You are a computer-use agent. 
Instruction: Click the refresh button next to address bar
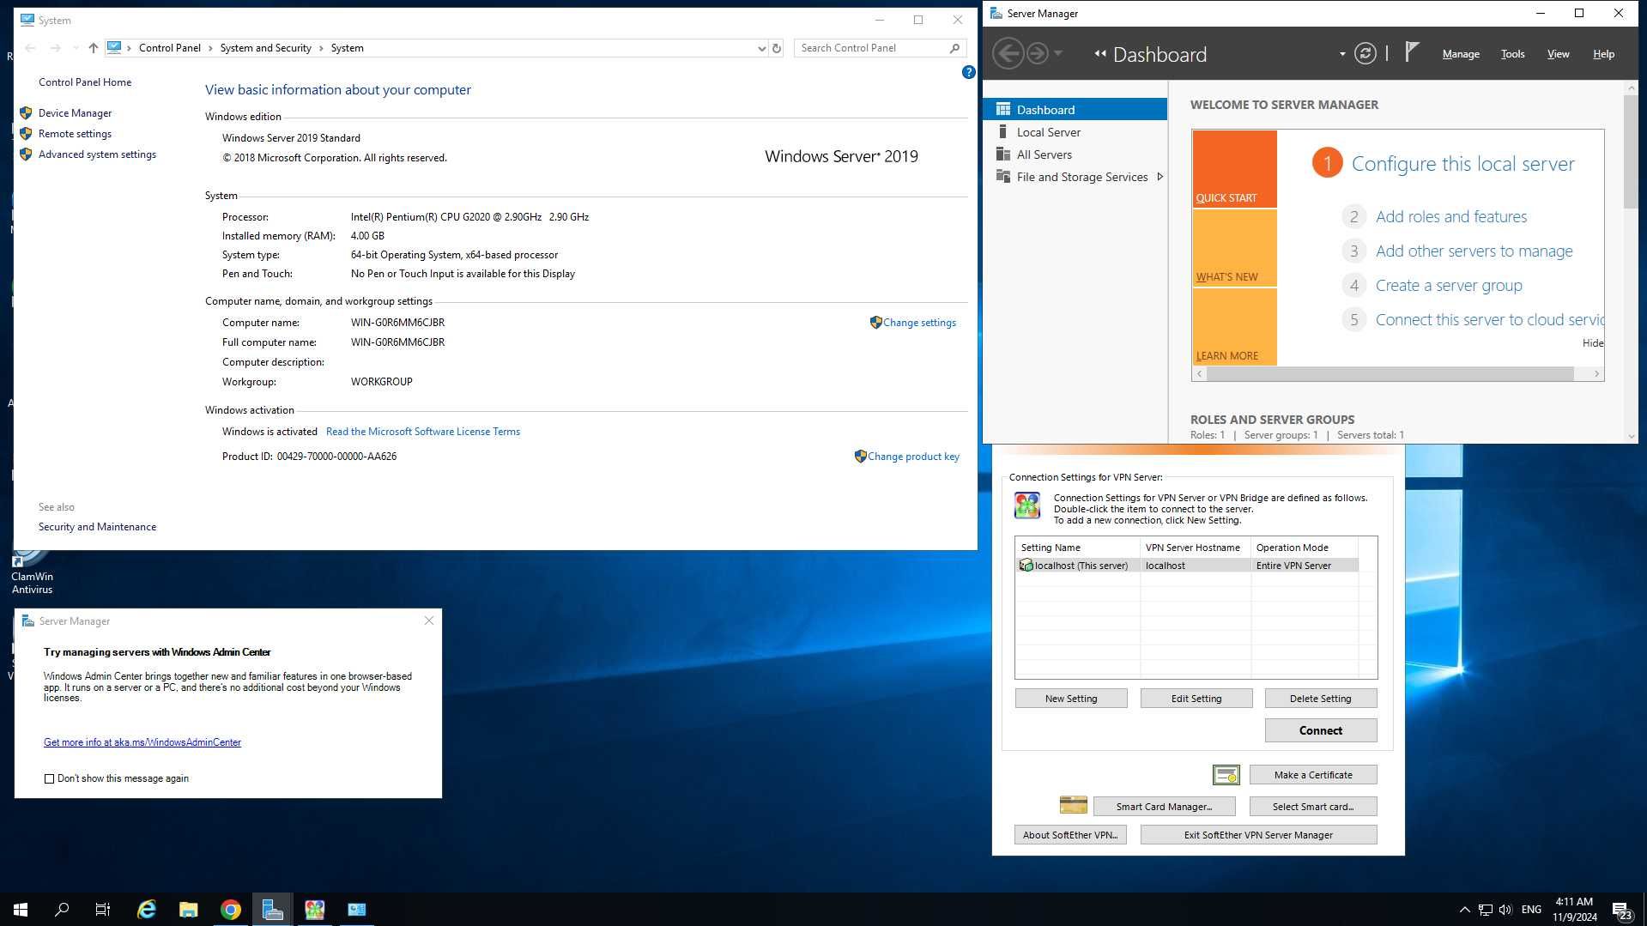coord(777,48)
